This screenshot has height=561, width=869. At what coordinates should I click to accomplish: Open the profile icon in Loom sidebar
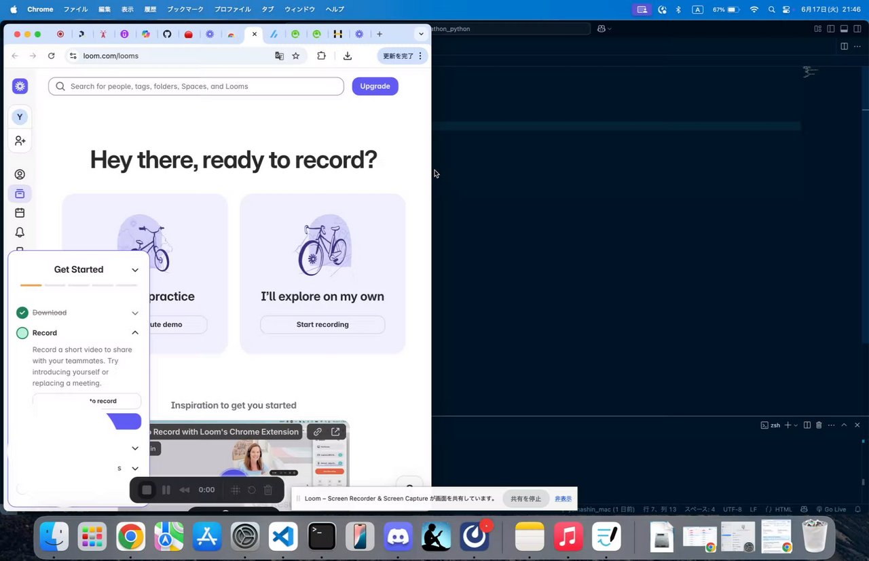[x=20, y=174]
